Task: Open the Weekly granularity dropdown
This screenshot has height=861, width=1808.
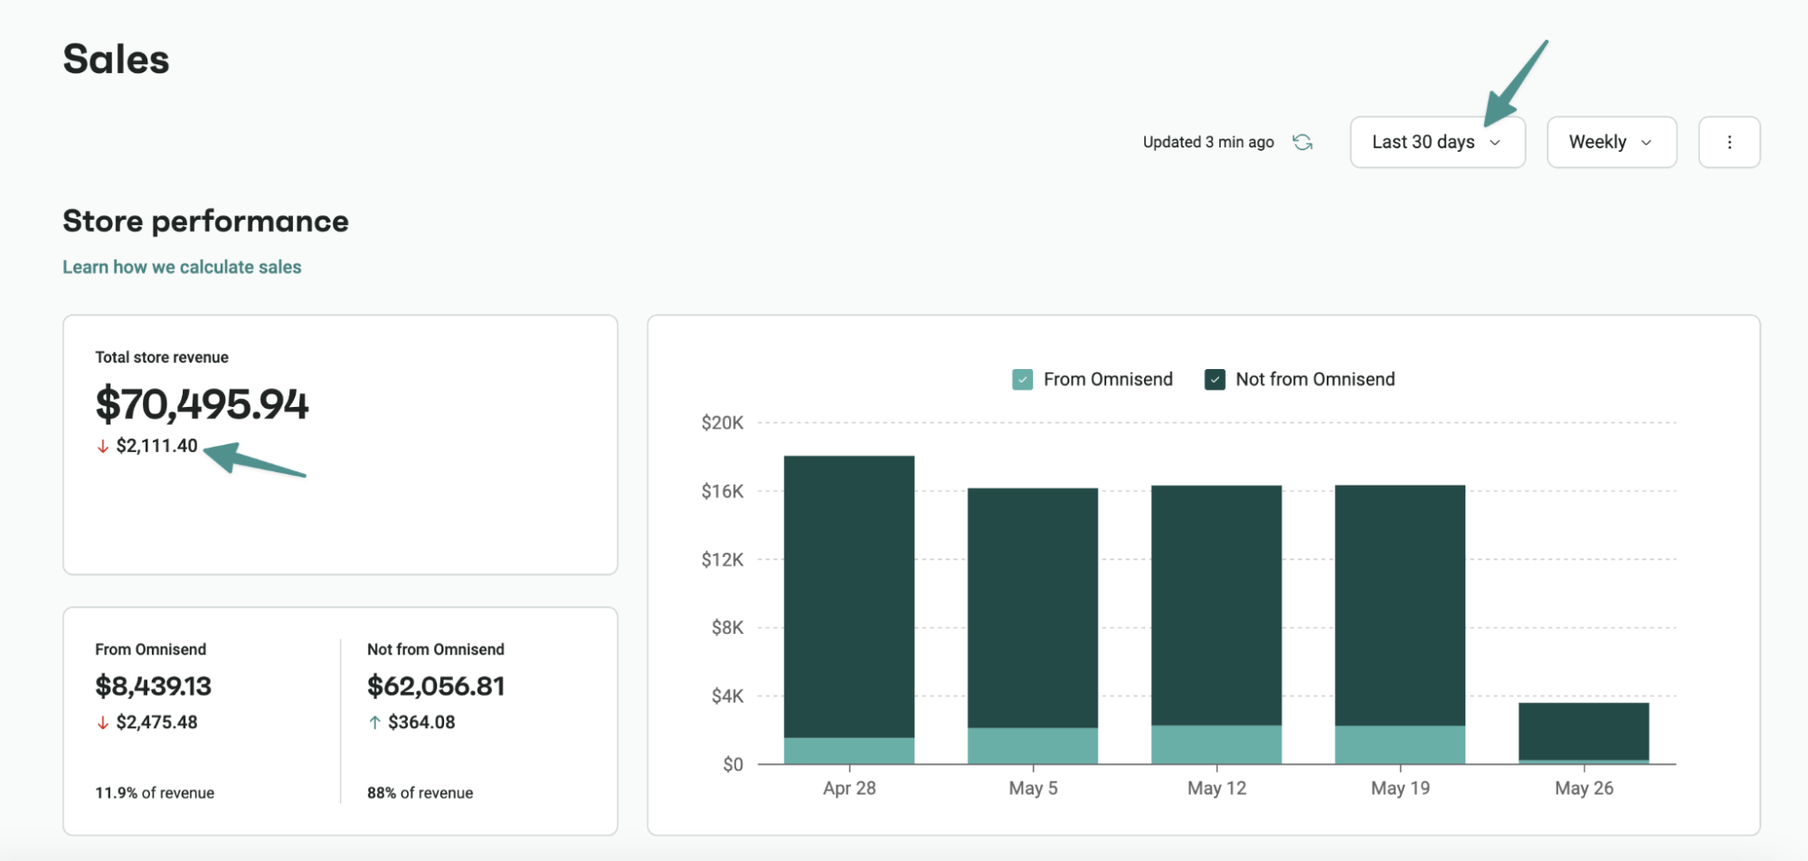Action: (1611, 142)
